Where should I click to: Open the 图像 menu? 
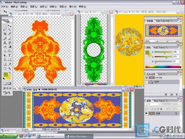coord(24,7)
